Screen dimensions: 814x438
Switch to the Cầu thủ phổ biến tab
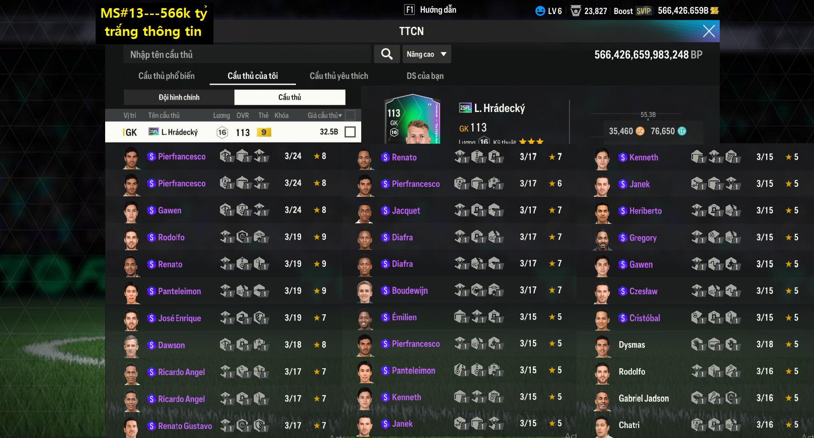click(166, 76)
